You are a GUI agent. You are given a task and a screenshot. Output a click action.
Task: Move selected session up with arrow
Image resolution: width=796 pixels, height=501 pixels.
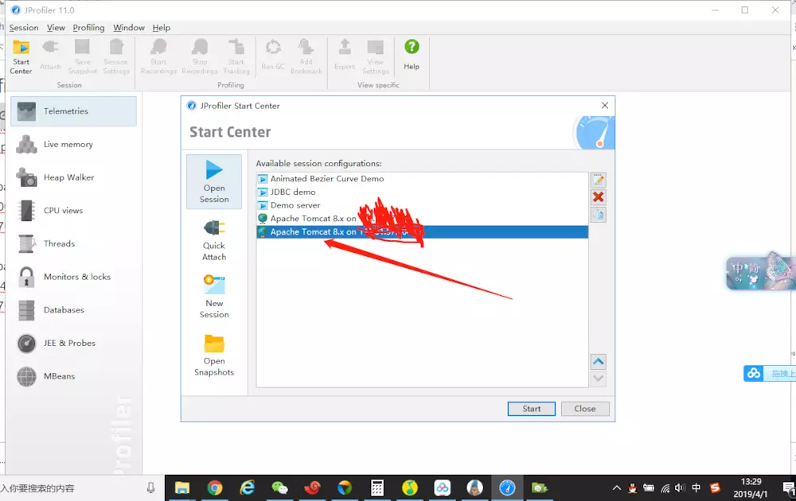coord(599,362)
